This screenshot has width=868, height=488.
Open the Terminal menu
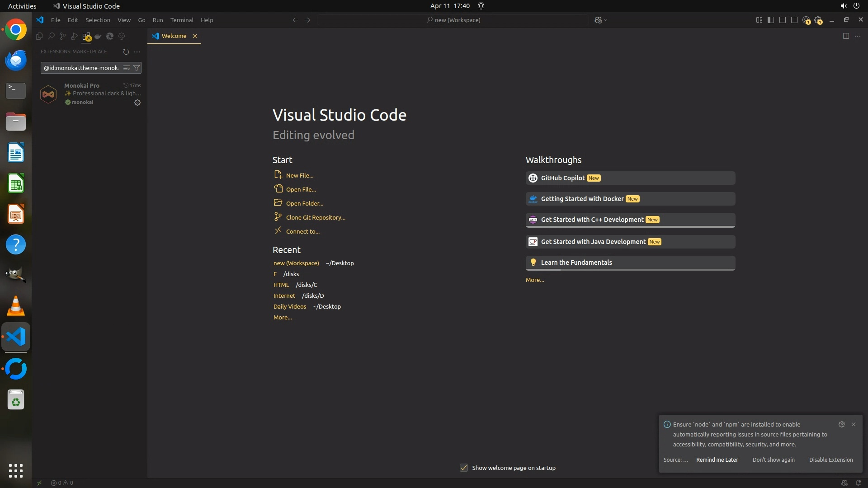coord(182,20)
